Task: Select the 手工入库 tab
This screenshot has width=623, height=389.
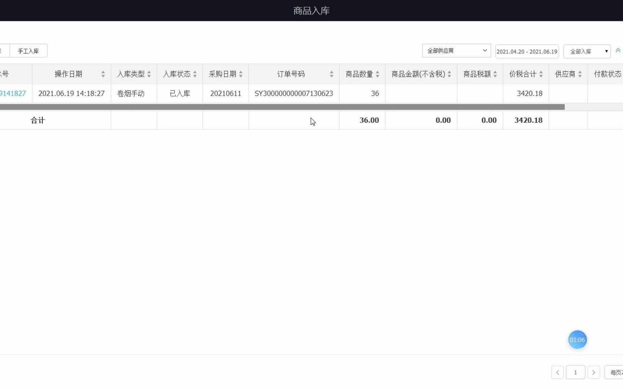Action: point(28,51)
